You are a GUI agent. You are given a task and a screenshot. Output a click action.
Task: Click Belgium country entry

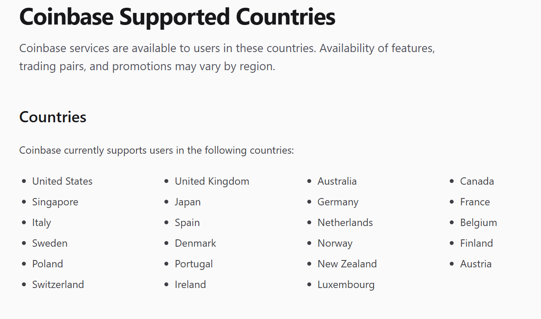tap(479, 223)
